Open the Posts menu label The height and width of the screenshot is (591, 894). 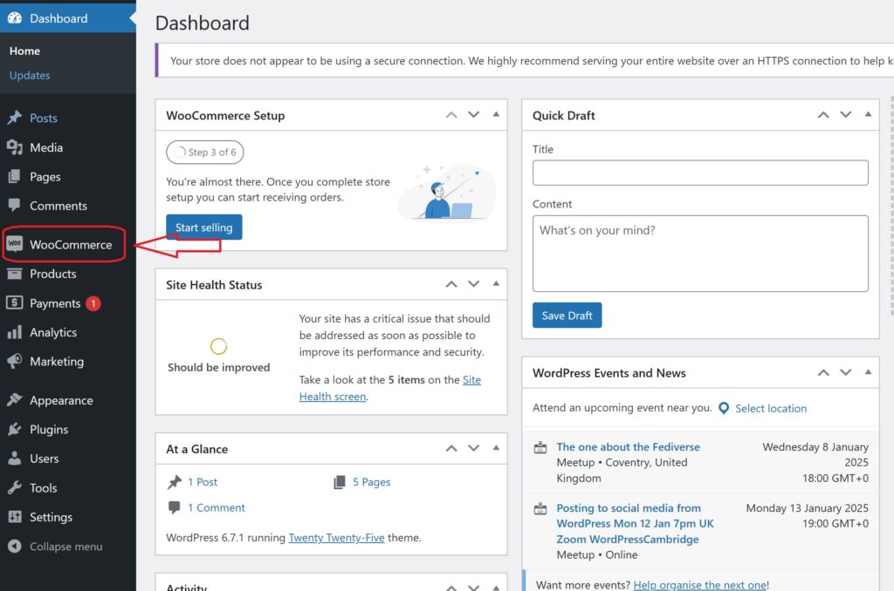[x=44, y=118]
